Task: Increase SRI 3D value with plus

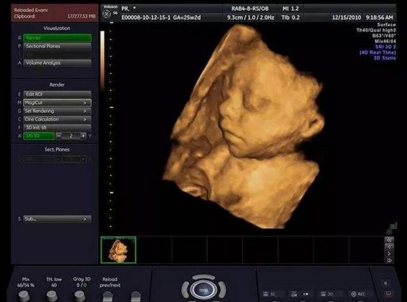Action: click(83, 136)
